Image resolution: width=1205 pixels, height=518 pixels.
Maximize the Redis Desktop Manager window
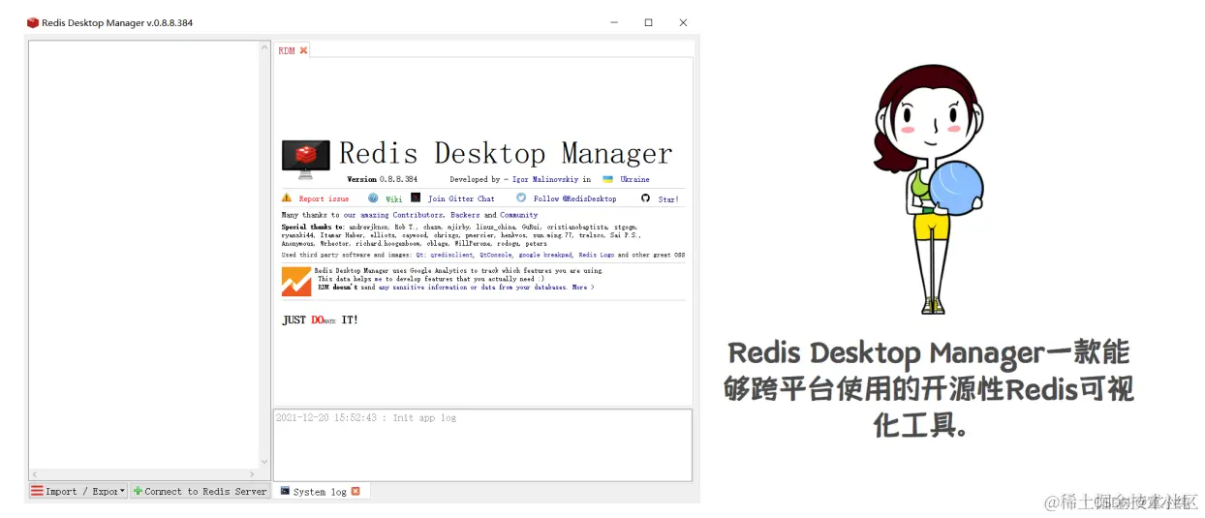648,22
